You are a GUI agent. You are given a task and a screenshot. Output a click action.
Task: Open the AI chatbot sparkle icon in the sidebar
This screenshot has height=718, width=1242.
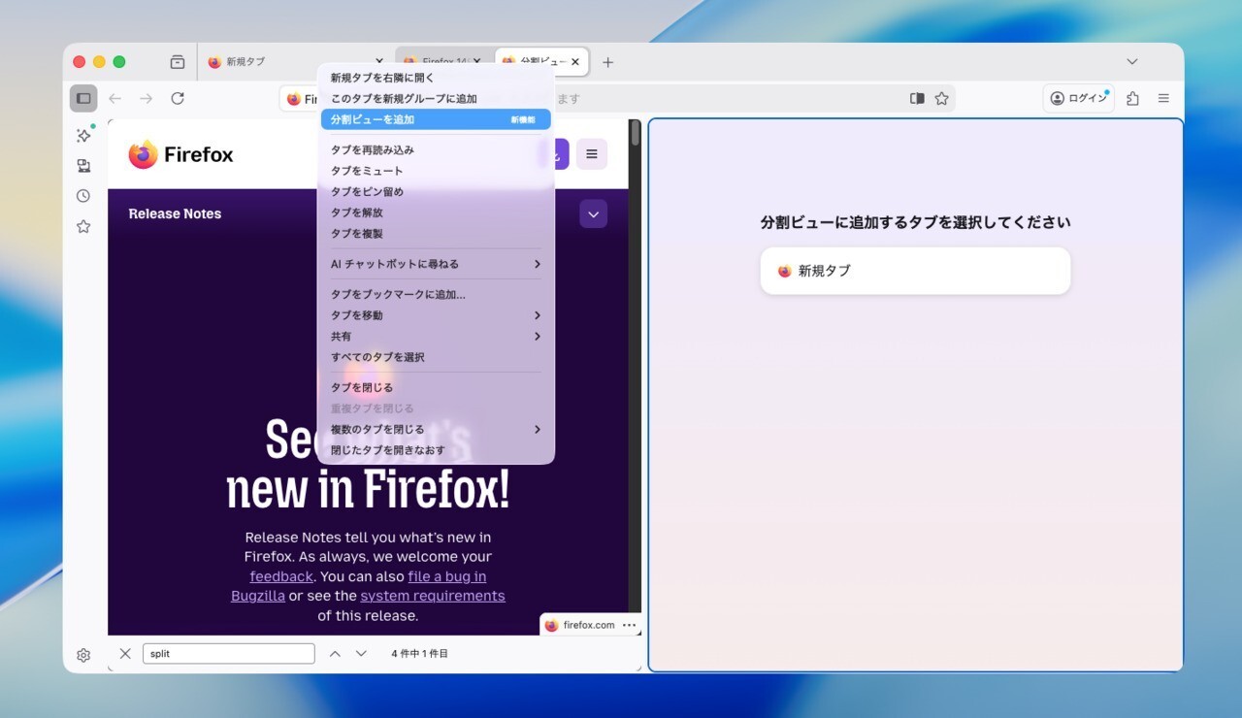click(83, 136)
